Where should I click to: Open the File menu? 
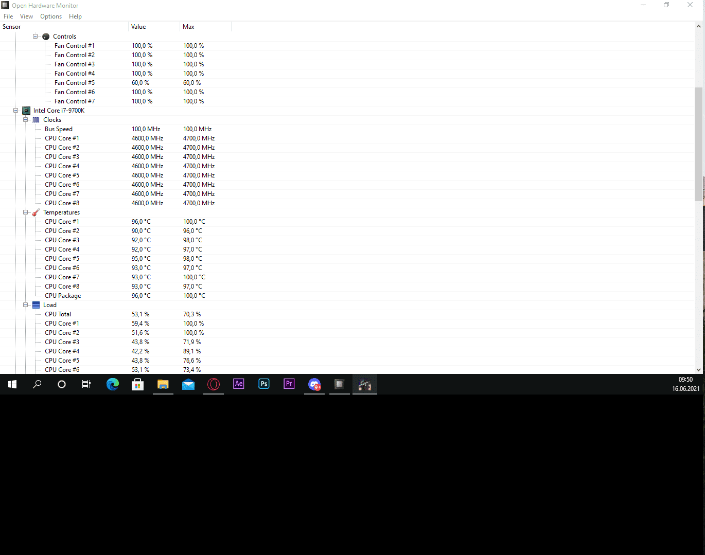[x=8, y=16]
